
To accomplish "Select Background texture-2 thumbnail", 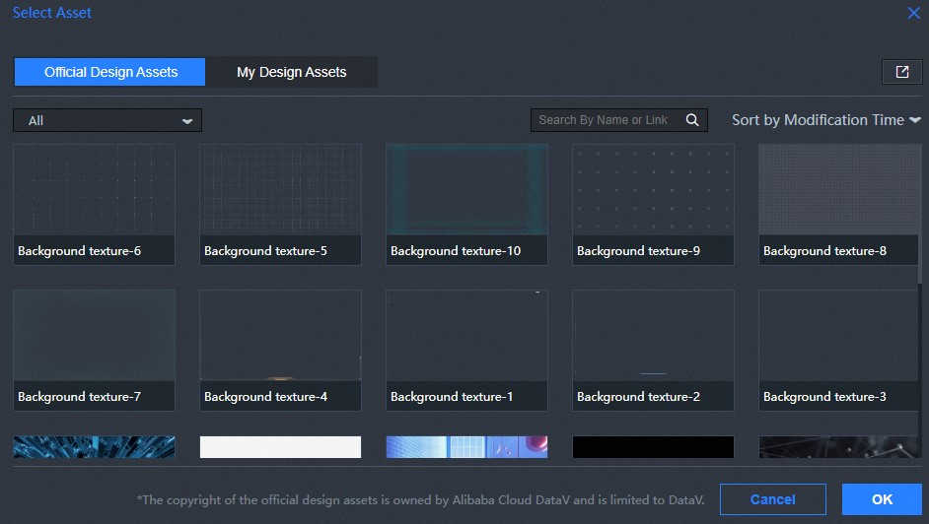I will click(x=653, y=350).
